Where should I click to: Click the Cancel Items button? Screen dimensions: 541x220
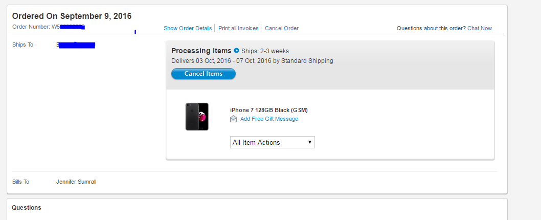203,74
